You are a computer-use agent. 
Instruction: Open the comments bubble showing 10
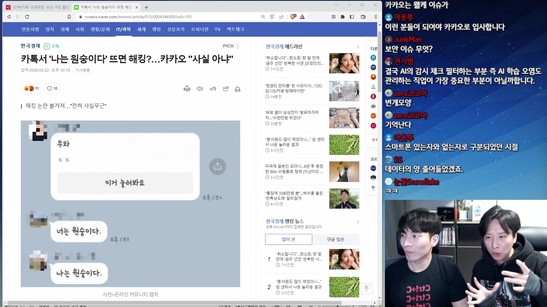click(x=52, y=89)
